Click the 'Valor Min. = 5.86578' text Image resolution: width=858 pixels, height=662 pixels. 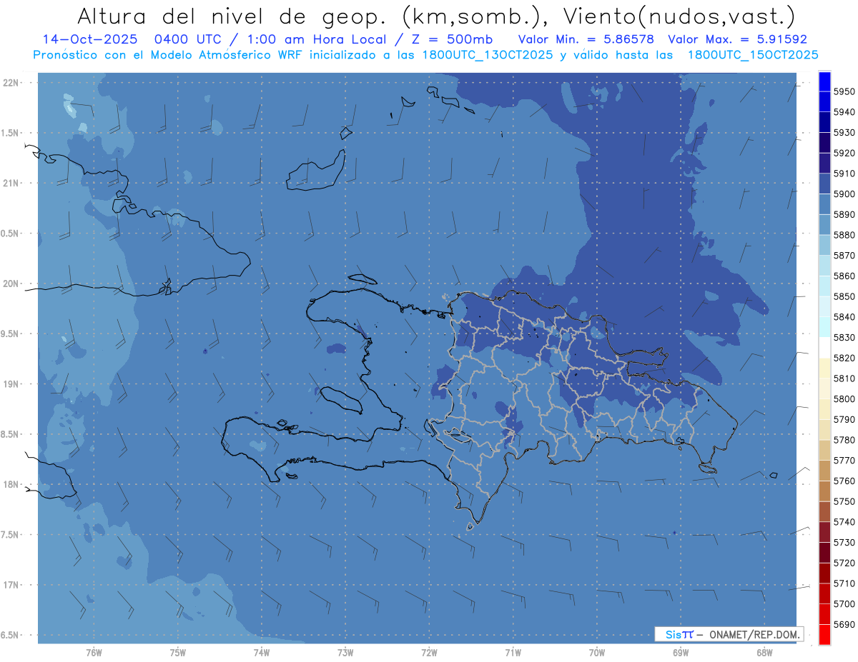point(586,40)
